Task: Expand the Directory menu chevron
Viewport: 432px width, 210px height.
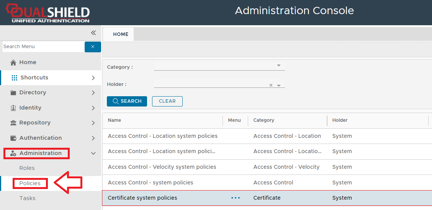Action: pyautogui.click(x=93, y=92)
